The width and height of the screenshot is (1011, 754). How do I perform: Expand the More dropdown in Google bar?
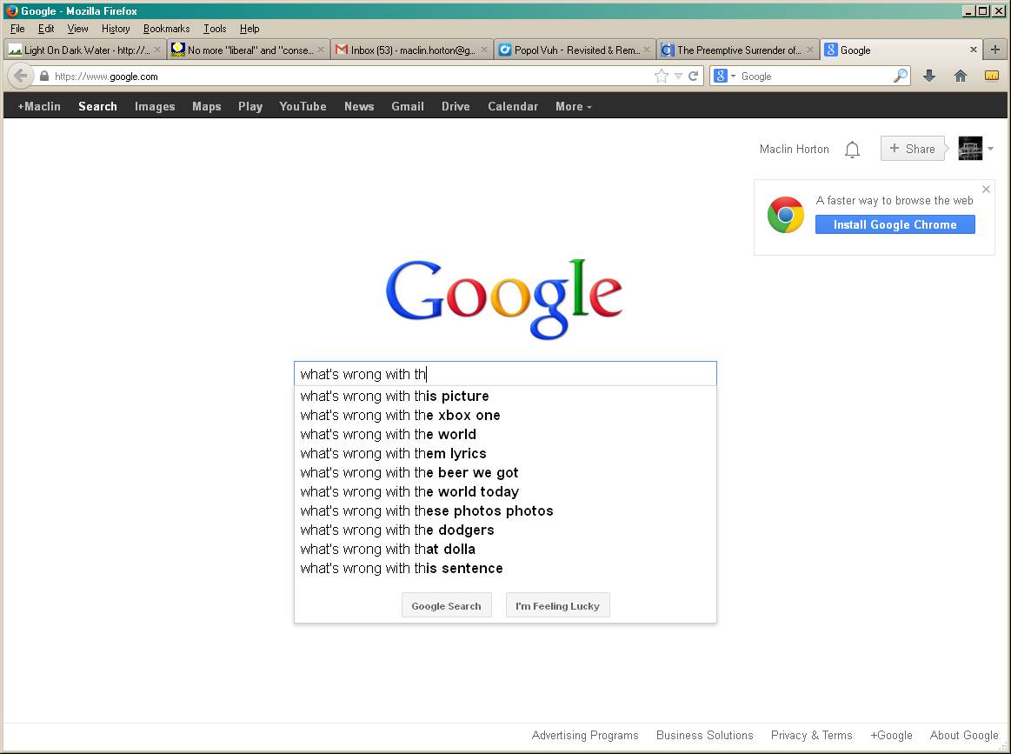[573, 106]
